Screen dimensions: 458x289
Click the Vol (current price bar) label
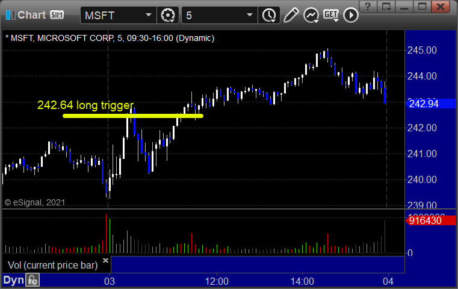click(x=52, y=265)
